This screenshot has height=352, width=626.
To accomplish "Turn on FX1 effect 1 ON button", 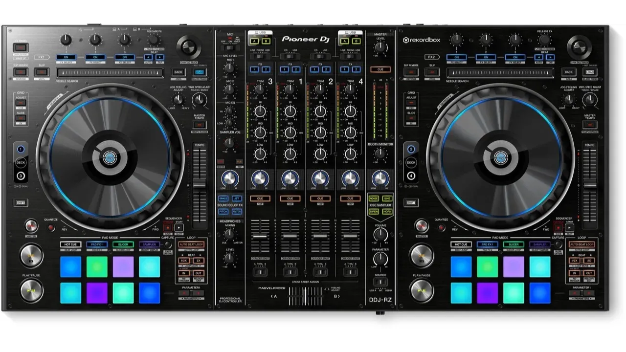I will [66, 57].
